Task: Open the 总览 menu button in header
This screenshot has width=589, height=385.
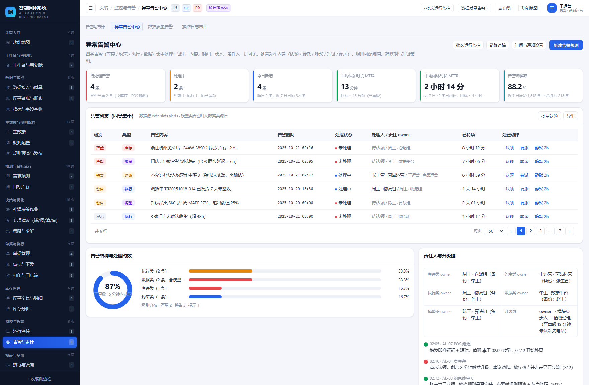Action: pos(505,8)
